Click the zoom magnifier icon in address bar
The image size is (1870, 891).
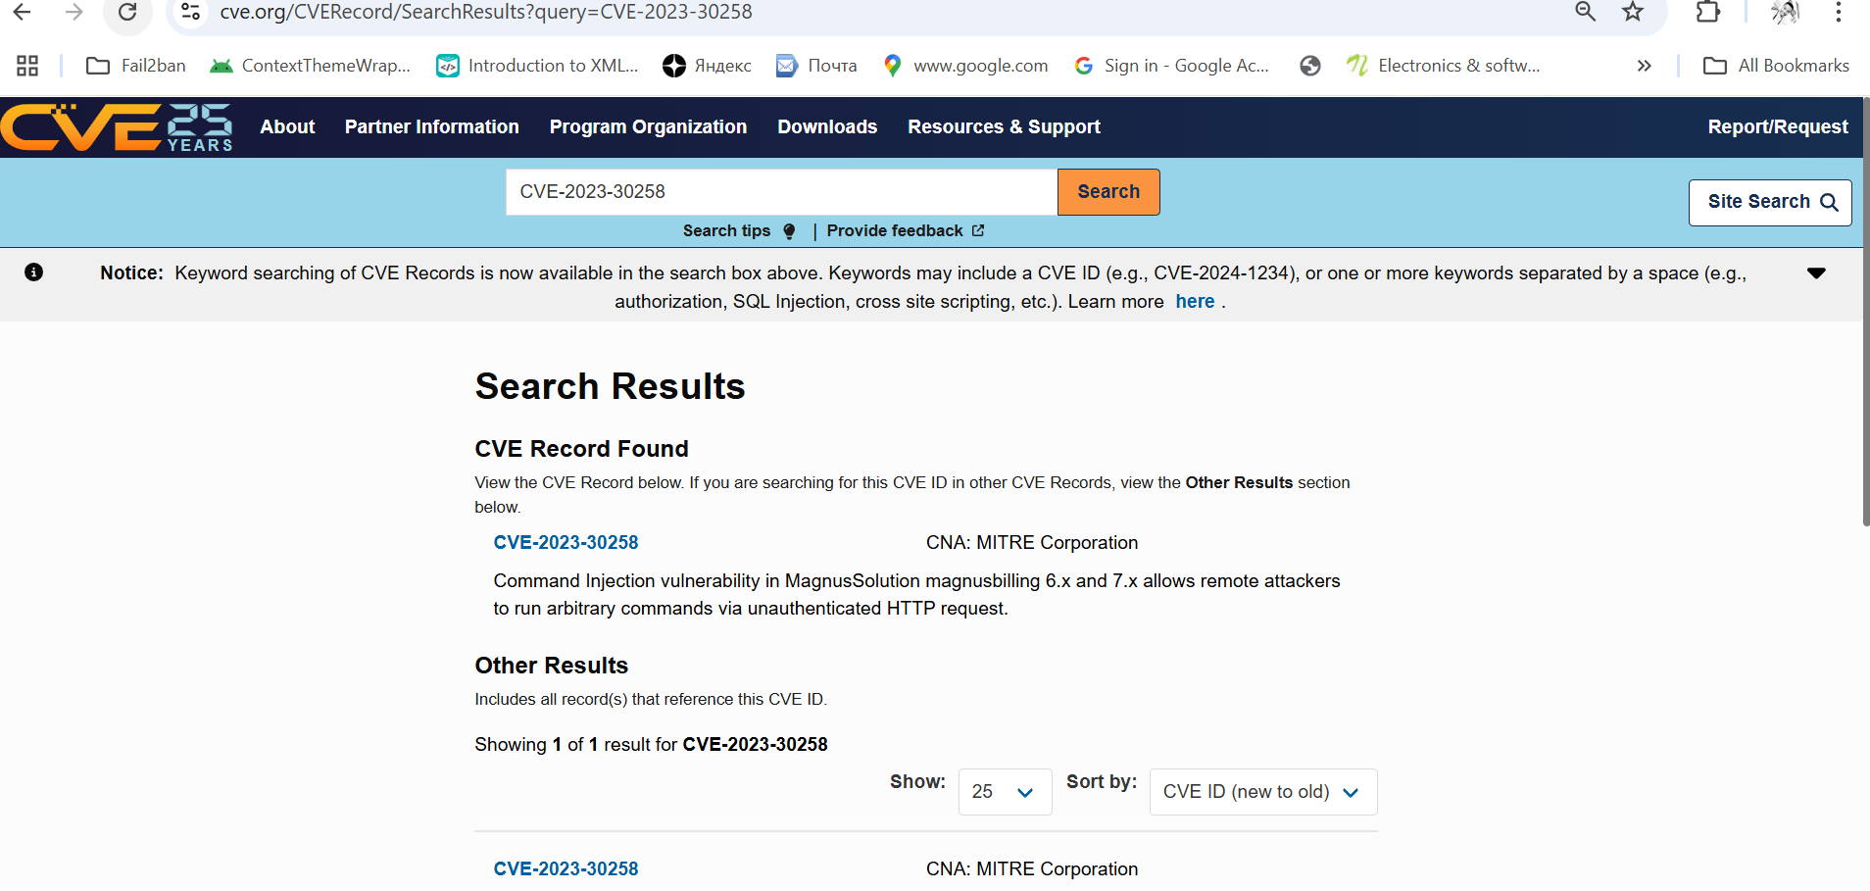click(1585, 12)
